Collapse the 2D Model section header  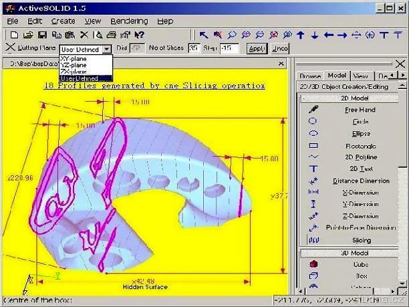(x=350, y=98)
